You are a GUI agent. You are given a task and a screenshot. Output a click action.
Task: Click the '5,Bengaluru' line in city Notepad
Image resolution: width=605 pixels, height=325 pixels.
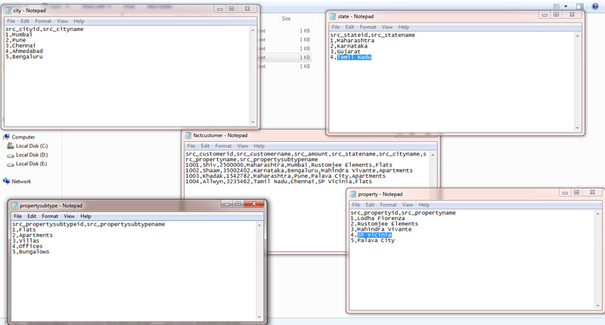[24, 57]
